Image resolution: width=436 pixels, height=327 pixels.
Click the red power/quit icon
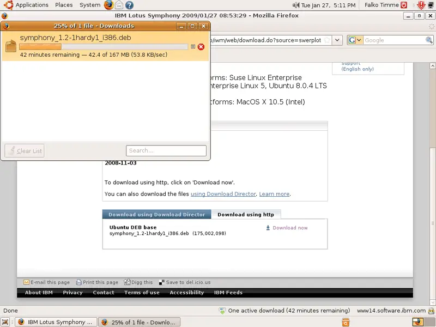404,5
